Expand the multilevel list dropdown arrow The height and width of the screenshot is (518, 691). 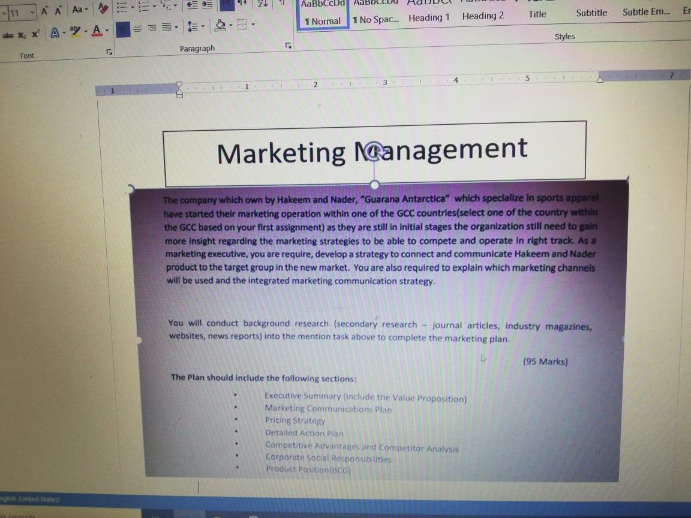pos(176,6)
